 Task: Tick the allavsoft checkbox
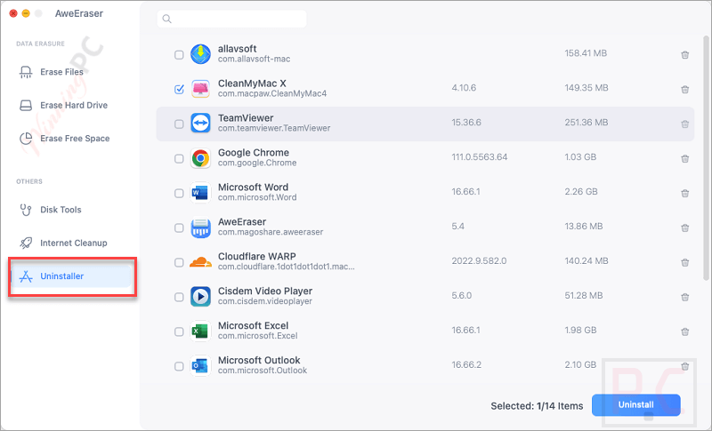point(179,55)
